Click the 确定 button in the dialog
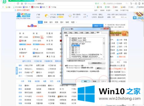 (85, 81)
